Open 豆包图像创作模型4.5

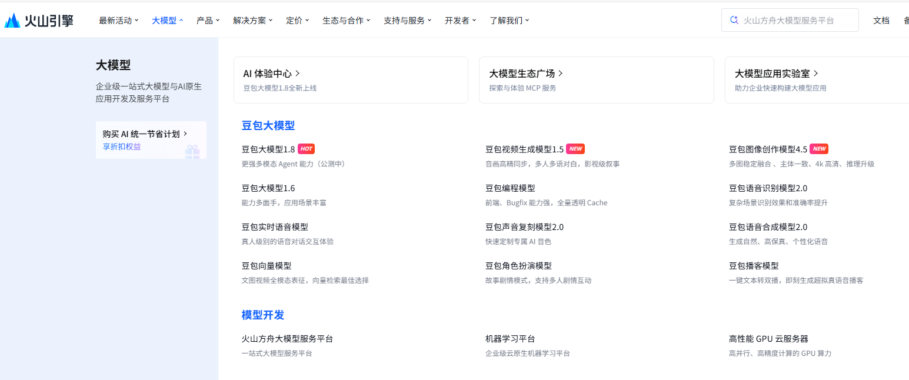pyautogui.click(x=768, y=149)
